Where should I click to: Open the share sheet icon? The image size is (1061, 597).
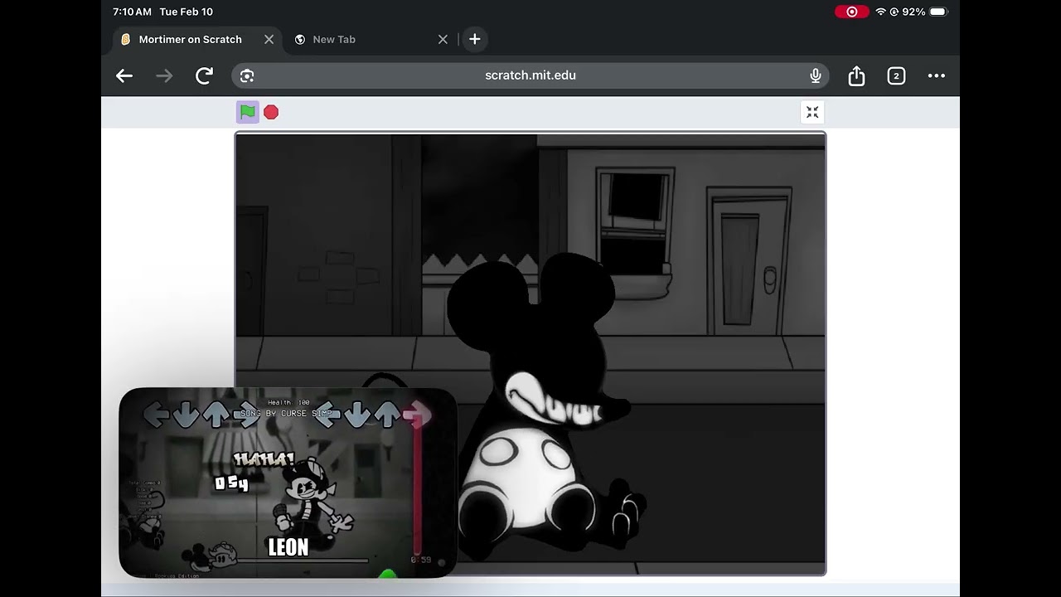point(856,76)
